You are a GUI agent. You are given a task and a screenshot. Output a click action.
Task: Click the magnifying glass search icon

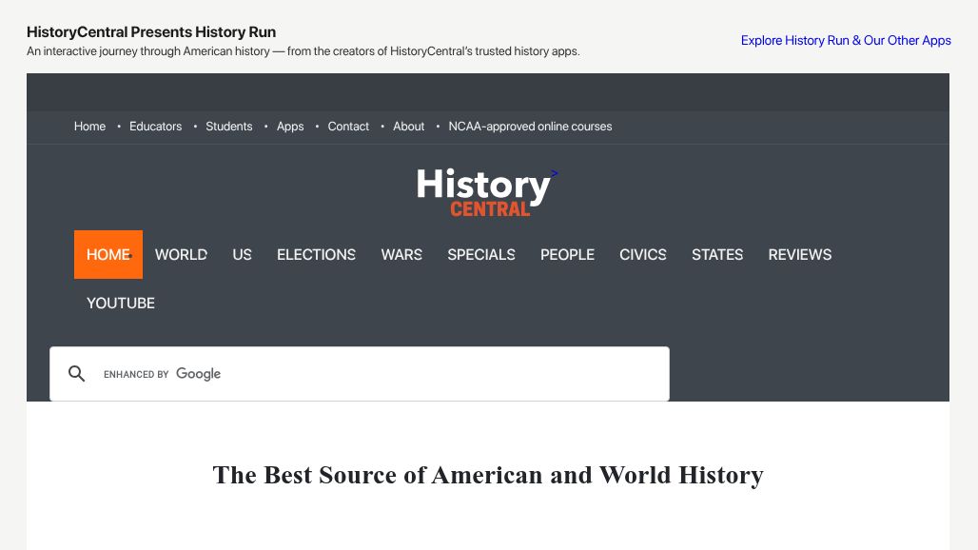pyautogui.click(x=76, y=373)
